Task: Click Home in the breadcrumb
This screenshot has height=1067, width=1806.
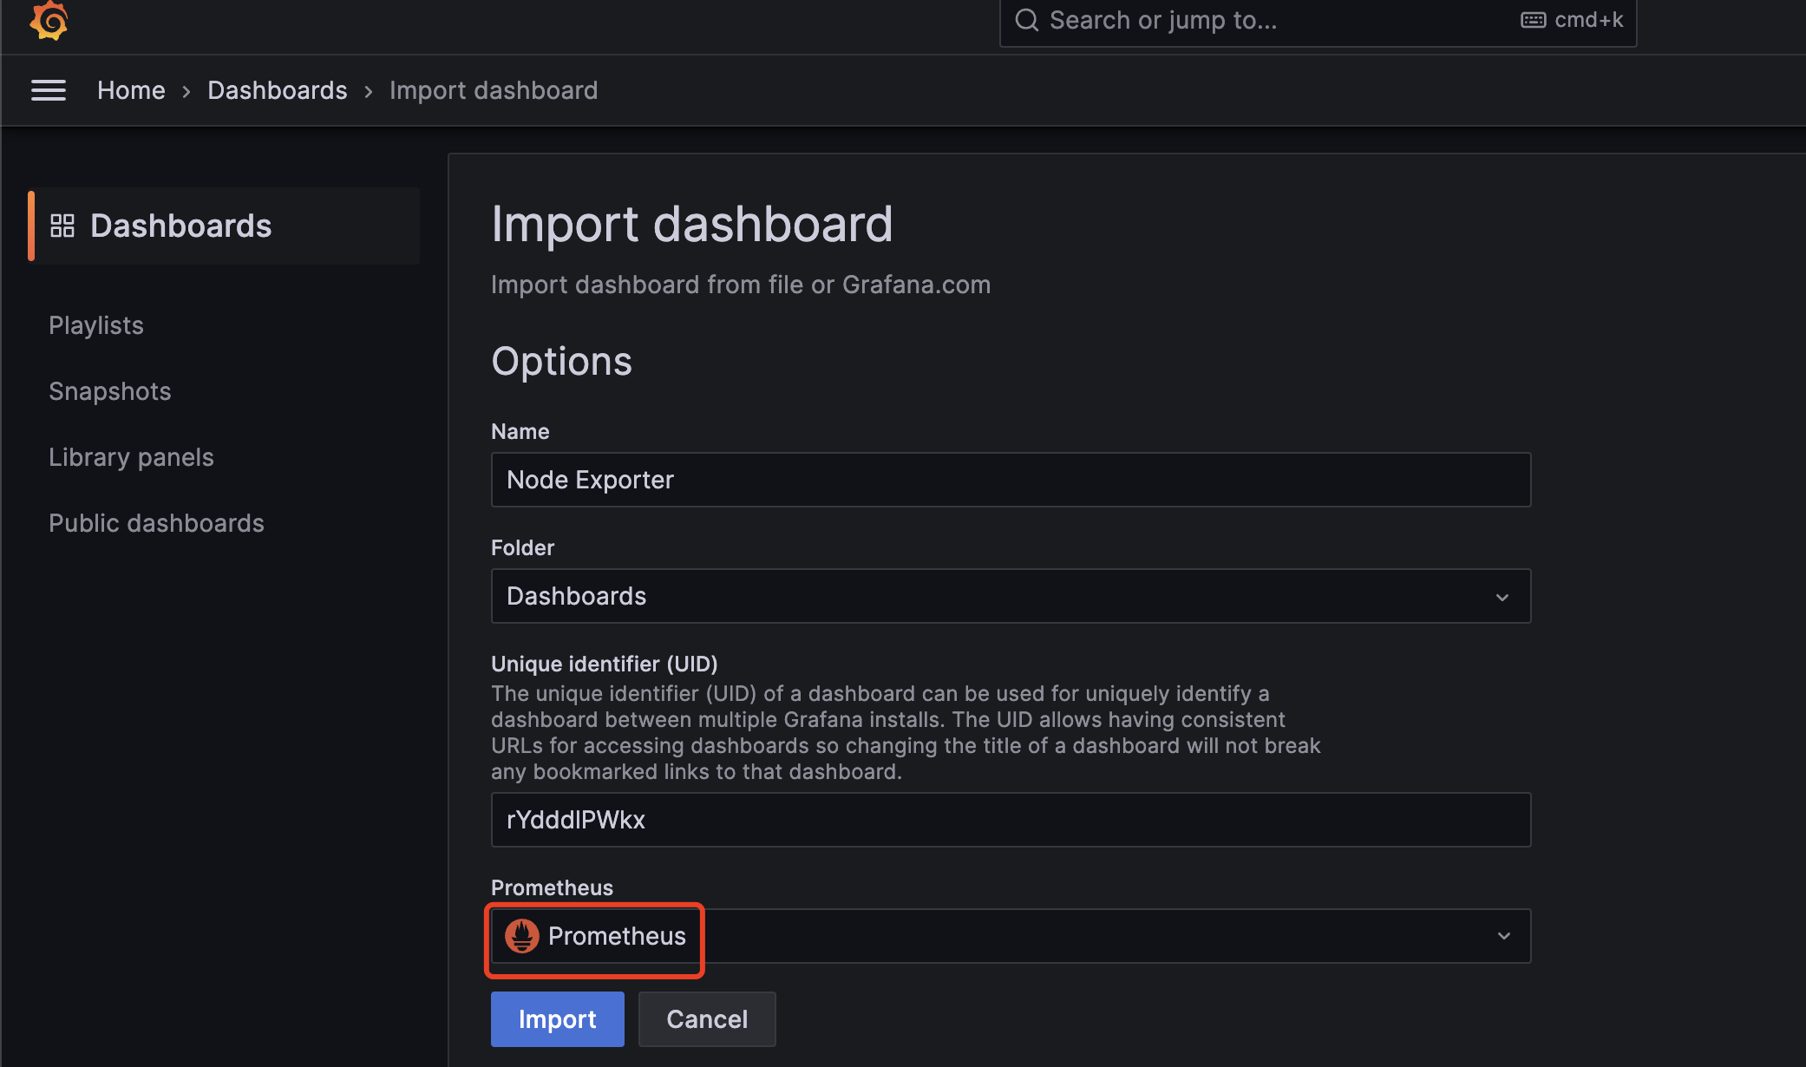Action: coord(131,90)
